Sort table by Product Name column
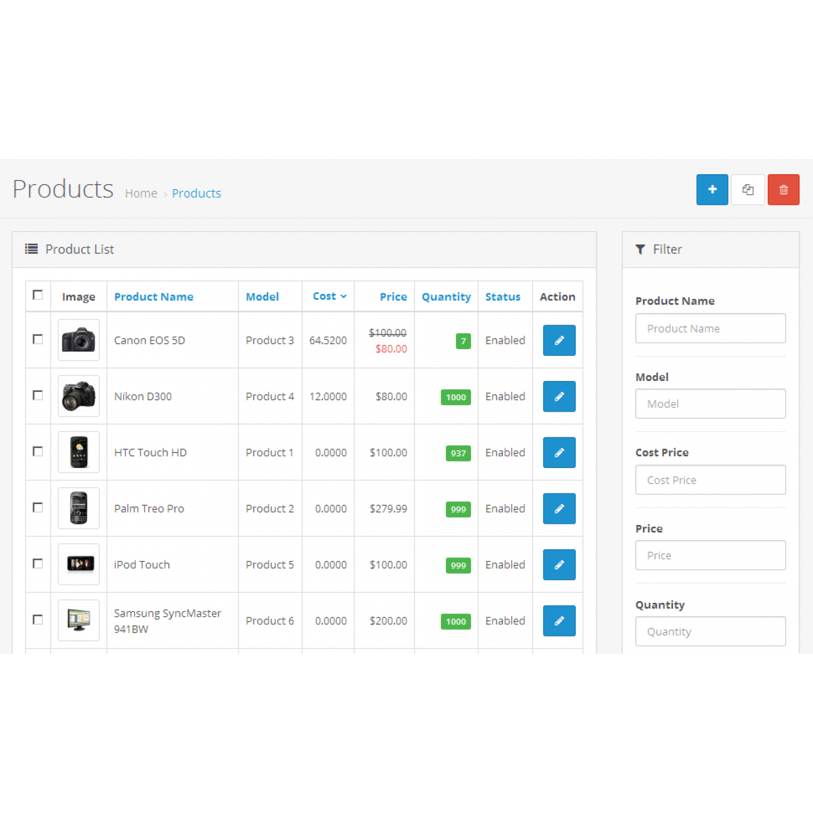 coord(153,297)
